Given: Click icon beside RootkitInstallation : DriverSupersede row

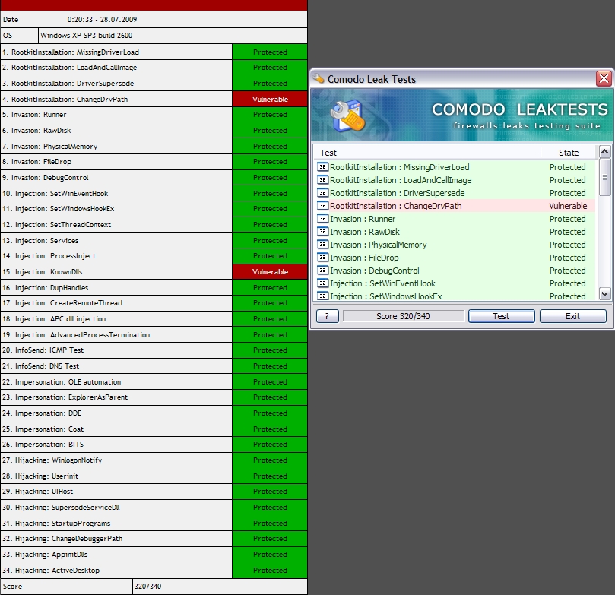Looking at the screenshot, I should [322, 193].
